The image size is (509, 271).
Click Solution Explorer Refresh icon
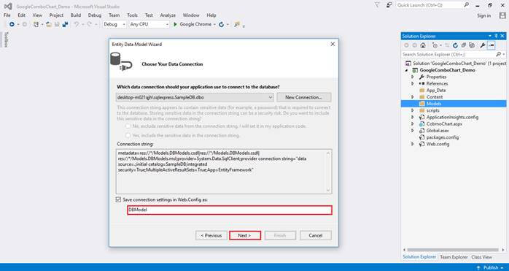coord(456,45)
